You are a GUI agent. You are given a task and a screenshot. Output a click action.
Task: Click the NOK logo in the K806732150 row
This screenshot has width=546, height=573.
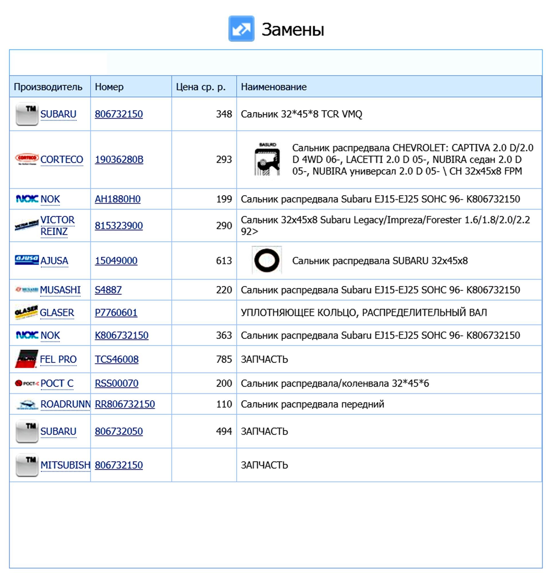pos(27,335)
